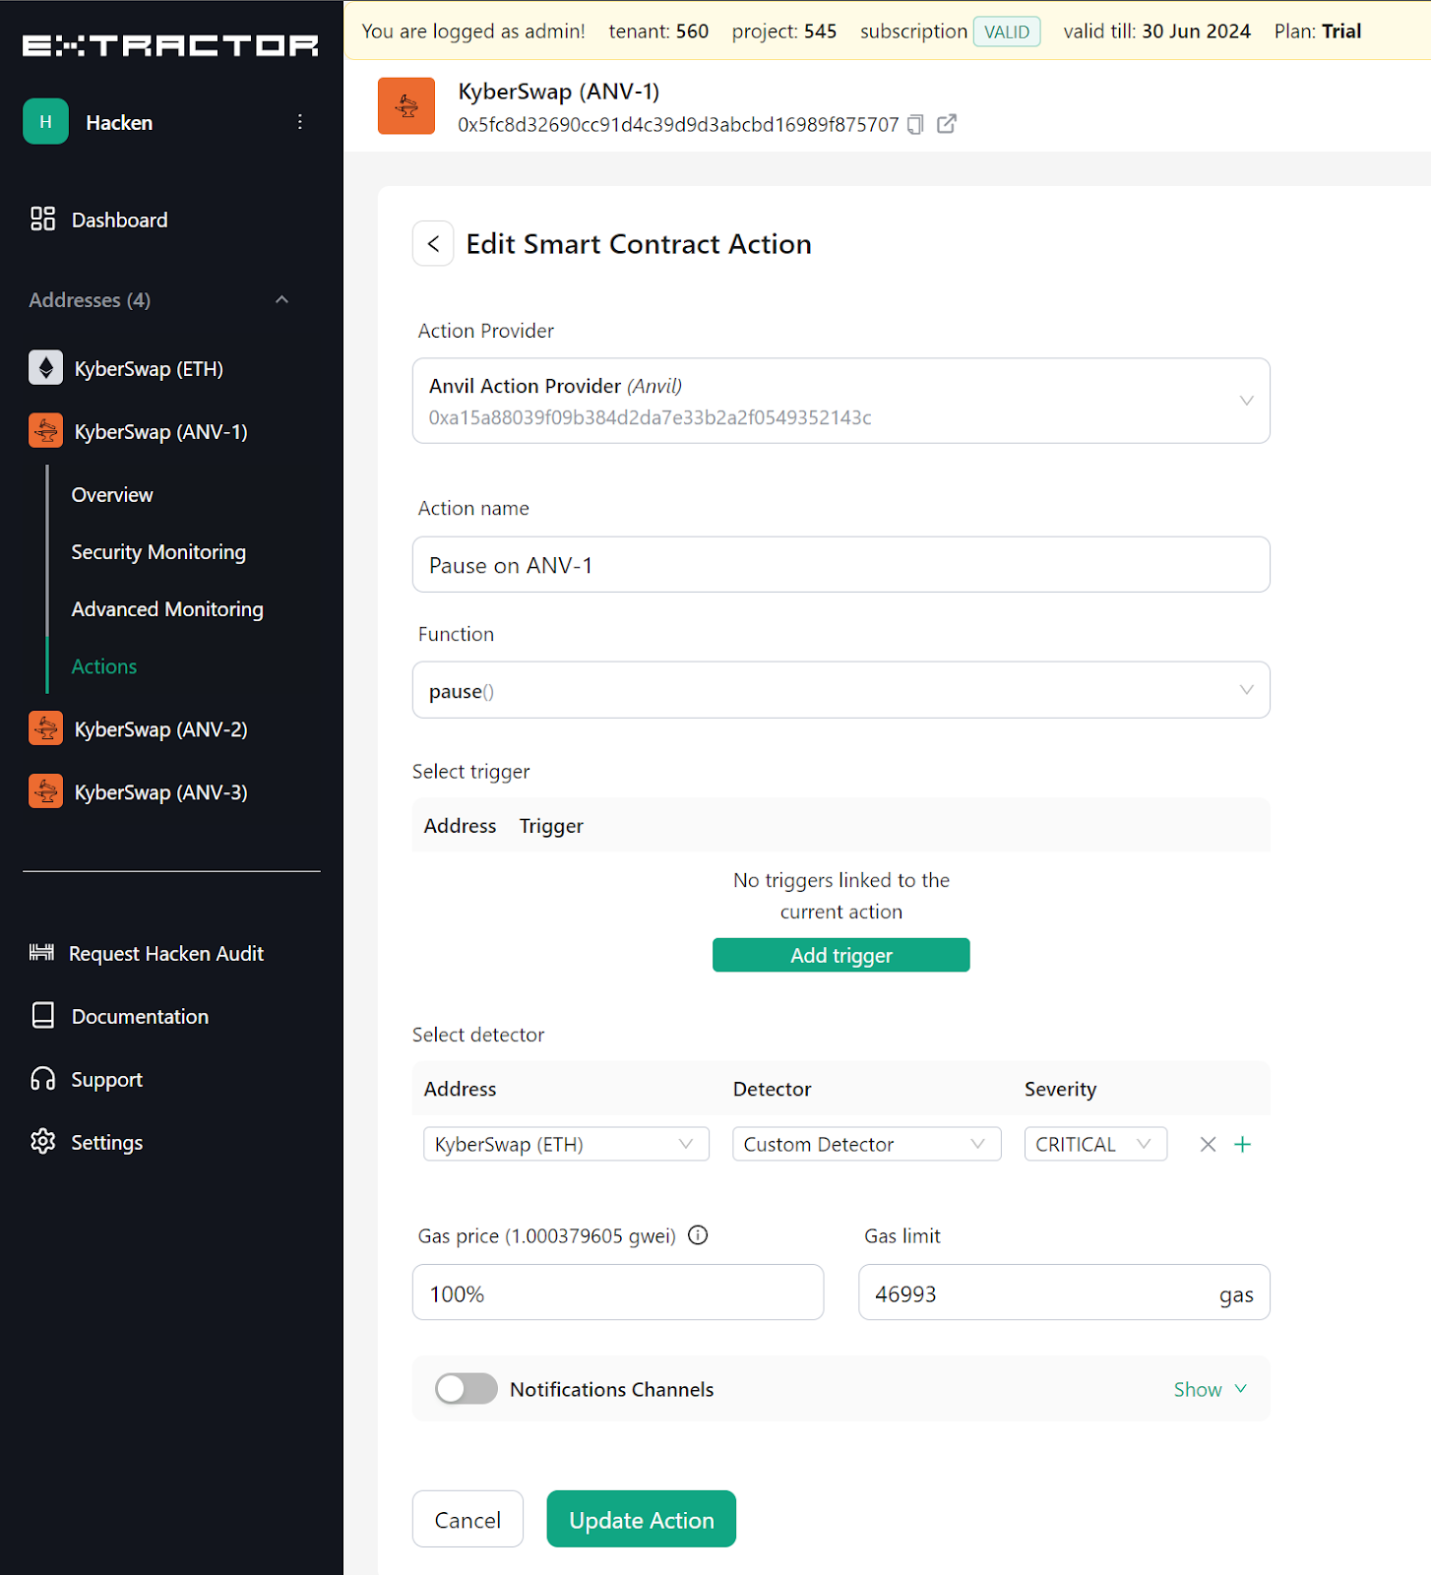Click the KyberSwap (ETH) Ethereum icon

pos(45,368)
